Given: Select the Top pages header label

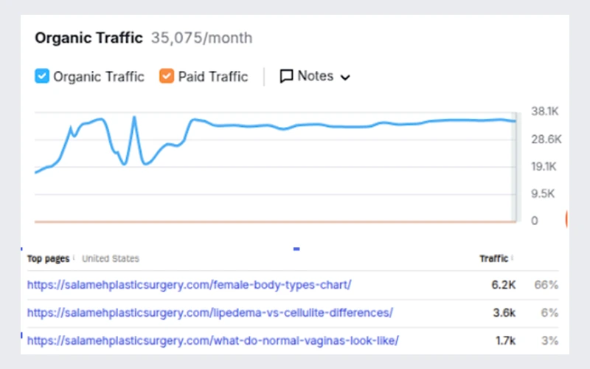Looking at the screenshot, I should (48, 259).
